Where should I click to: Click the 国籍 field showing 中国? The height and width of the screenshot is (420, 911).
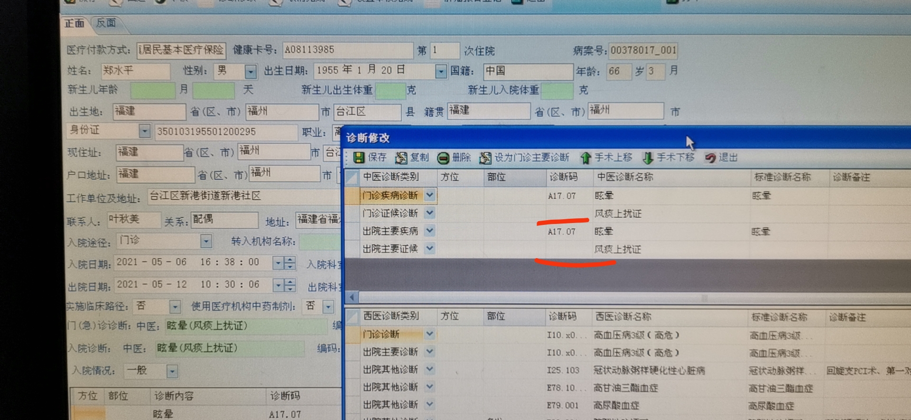pos(528,71)
